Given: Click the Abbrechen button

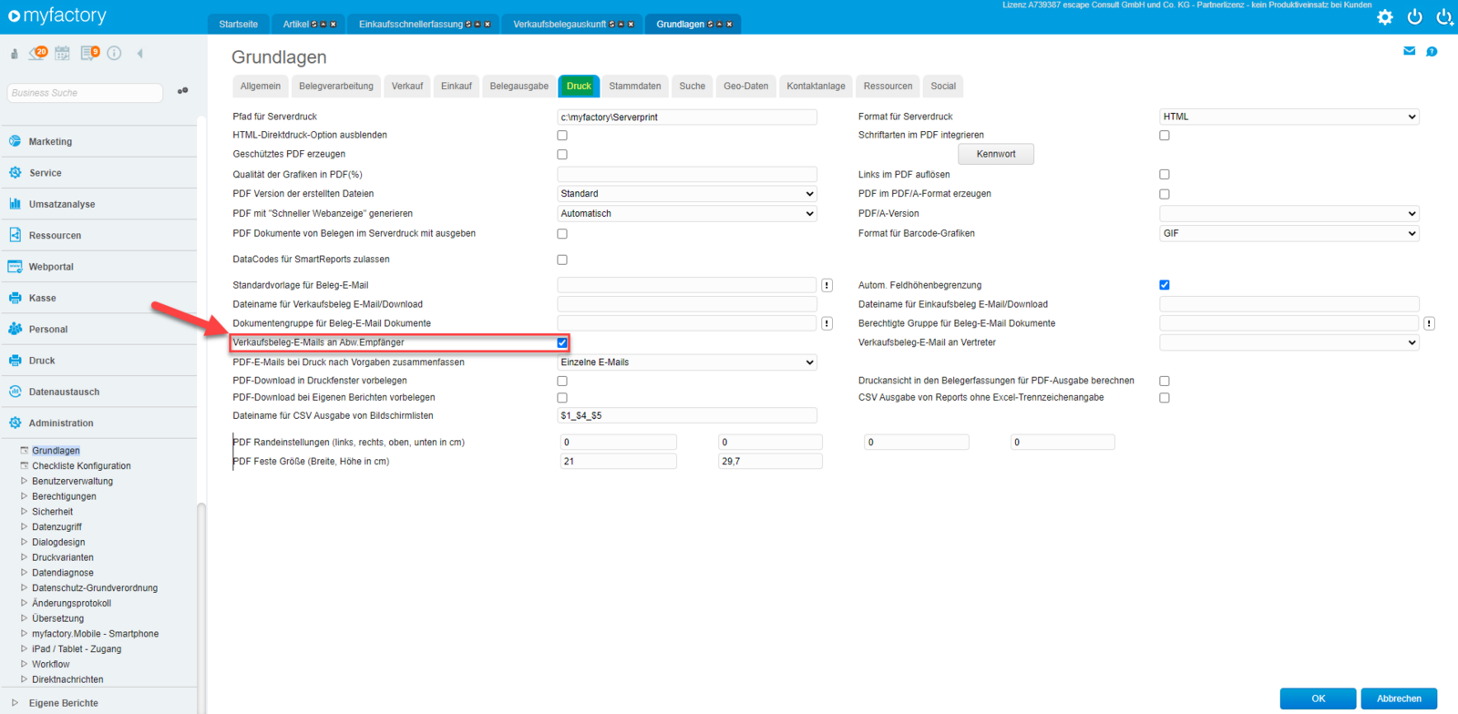Looking at the screenshot, I should coord(1399,699).
